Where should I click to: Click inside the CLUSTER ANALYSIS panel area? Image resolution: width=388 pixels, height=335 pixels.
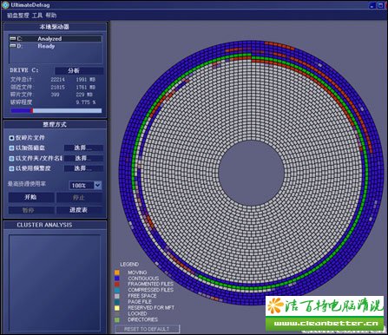(x=55, y=283)
